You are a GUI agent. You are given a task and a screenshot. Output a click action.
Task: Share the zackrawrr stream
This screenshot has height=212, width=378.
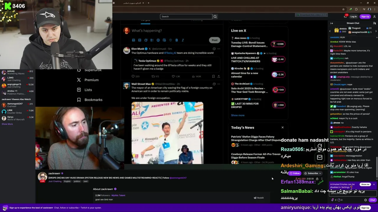(317, 179)
